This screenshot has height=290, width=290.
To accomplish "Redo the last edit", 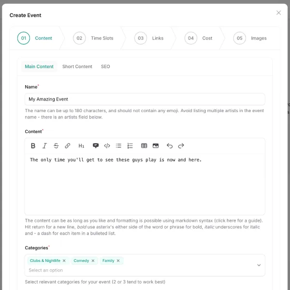I will 181,146.
